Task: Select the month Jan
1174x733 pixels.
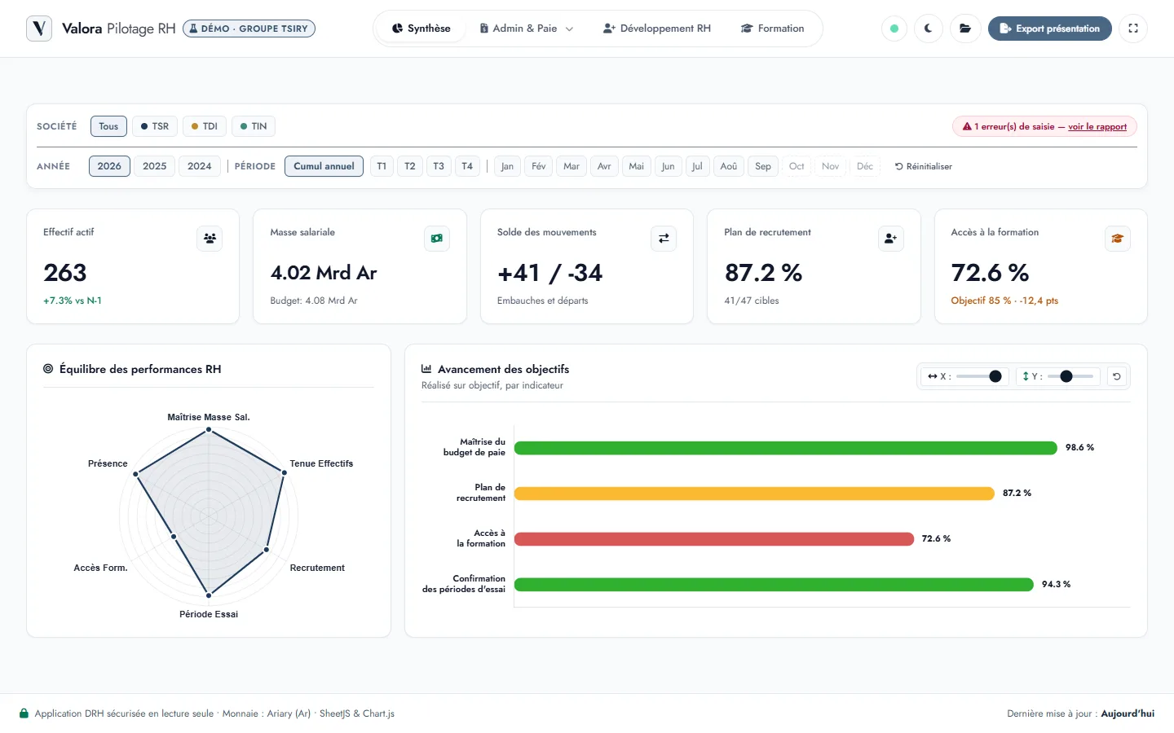Action: coord(507,166)
